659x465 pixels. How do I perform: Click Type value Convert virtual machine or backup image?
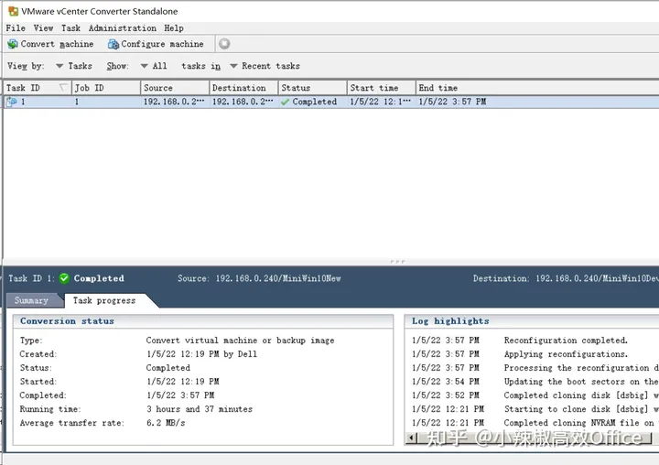[241, 341]
